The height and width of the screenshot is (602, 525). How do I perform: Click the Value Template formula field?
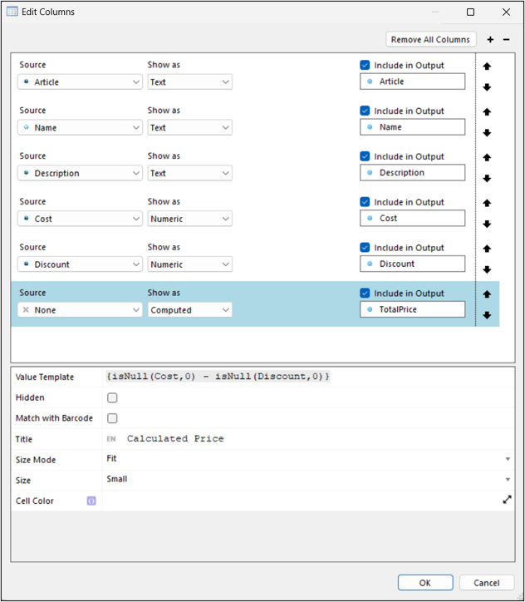click(307, 377)
